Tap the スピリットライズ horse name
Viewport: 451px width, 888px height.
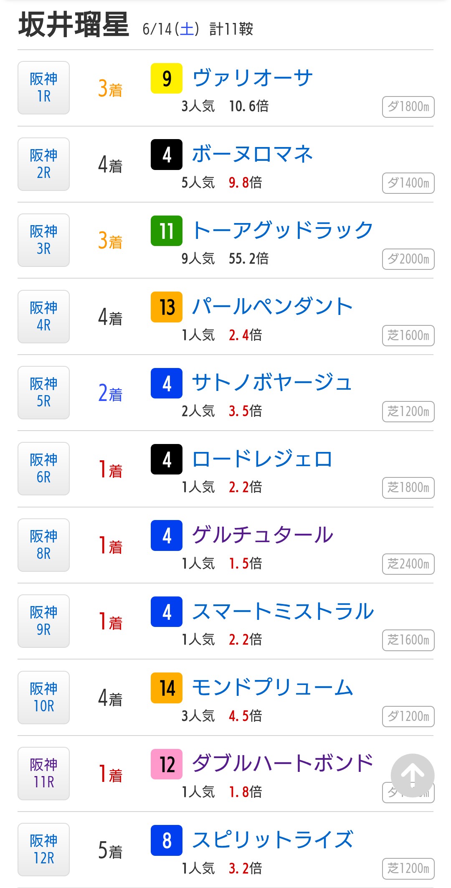(272, 840)
